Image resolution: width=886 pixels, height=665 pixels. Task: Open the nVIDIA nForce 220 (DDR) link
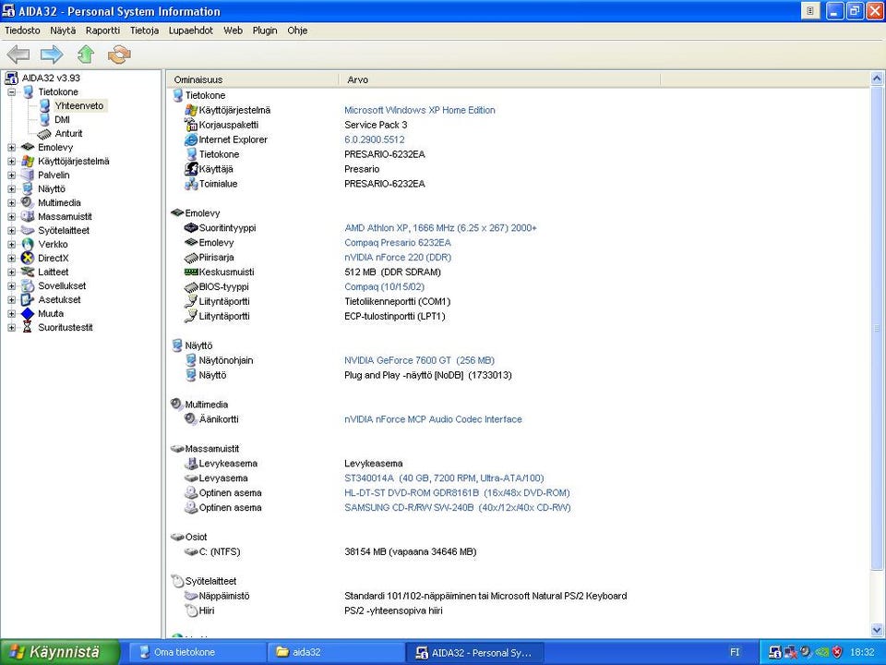(398, 258)
